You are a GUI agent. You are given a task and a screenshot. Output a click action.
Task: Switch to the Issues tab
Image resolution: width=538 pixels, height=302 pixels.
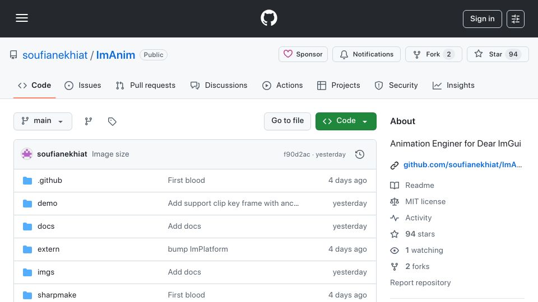pyautogui.click(x=83, y=85)
